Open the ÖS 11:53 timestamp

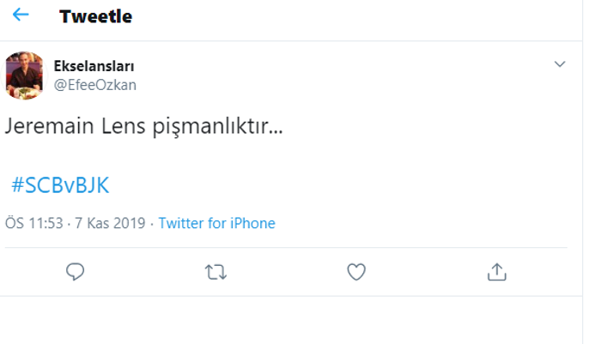click(x=33, y=223)
